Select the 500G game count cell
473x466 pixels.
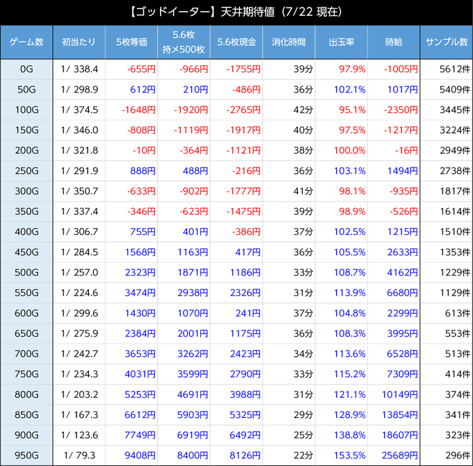pos(26,273)
